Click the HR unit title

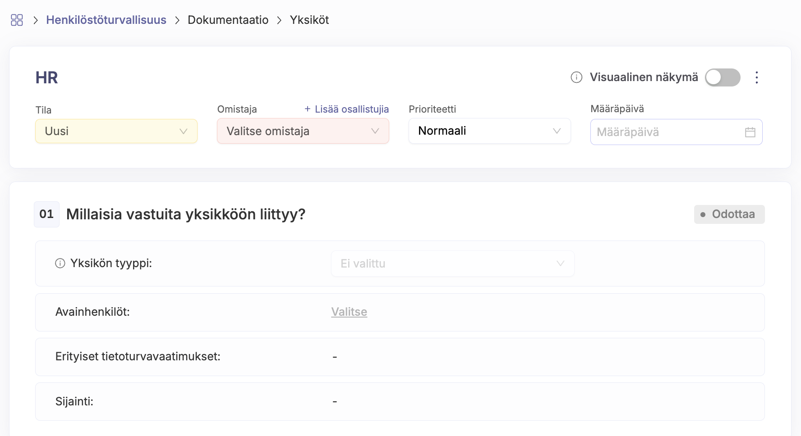pos(47,77)
